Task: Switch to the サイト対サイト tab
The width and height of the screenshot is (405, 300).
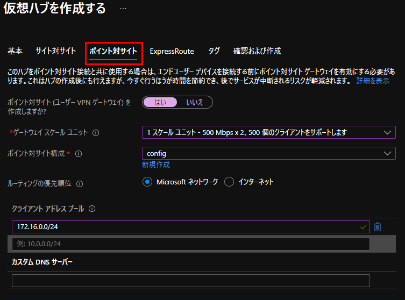Action: (55, 51)
